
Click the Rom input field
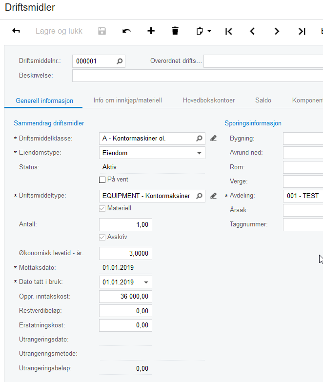coord(303,167)
